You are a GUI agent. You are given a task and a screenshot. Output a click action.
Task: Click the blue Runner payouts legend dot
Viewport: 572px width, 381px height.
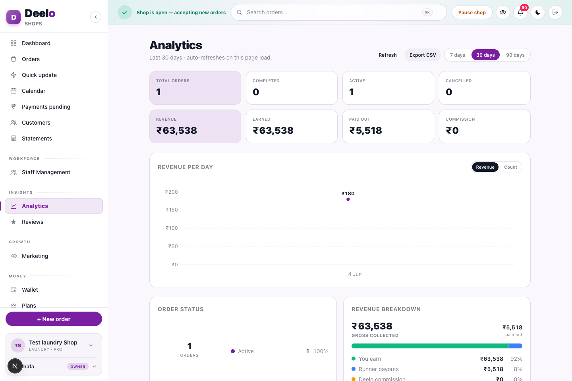tap(354, 369)
